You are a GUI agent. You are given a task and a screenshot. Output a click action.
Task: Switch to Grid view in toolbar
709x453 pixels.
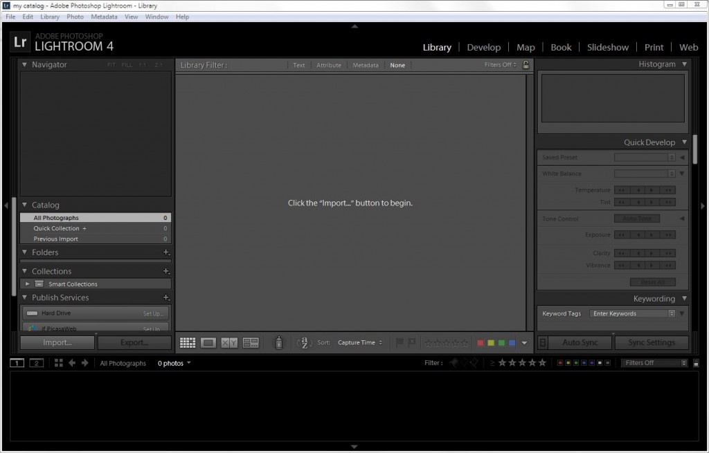point(187,343)
